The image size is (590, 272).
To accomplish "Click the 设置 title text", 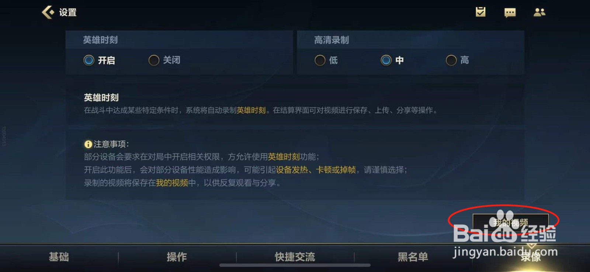I will coord(68,13).
